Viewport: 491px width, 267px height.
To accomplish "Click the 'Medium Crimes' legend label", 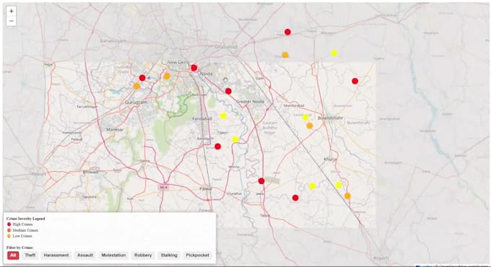I will [x=25, y=230].
